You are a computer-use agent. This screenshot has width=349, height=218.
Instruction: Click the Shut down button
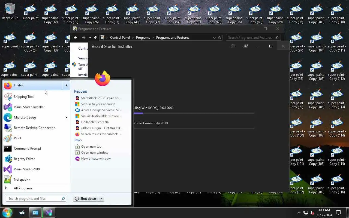point(86,199)
